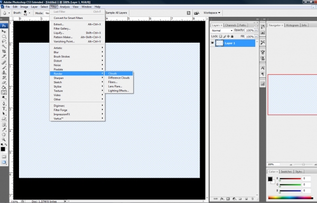
Task: Swap foreground and background colors
Action: click(x=6, y=144)
